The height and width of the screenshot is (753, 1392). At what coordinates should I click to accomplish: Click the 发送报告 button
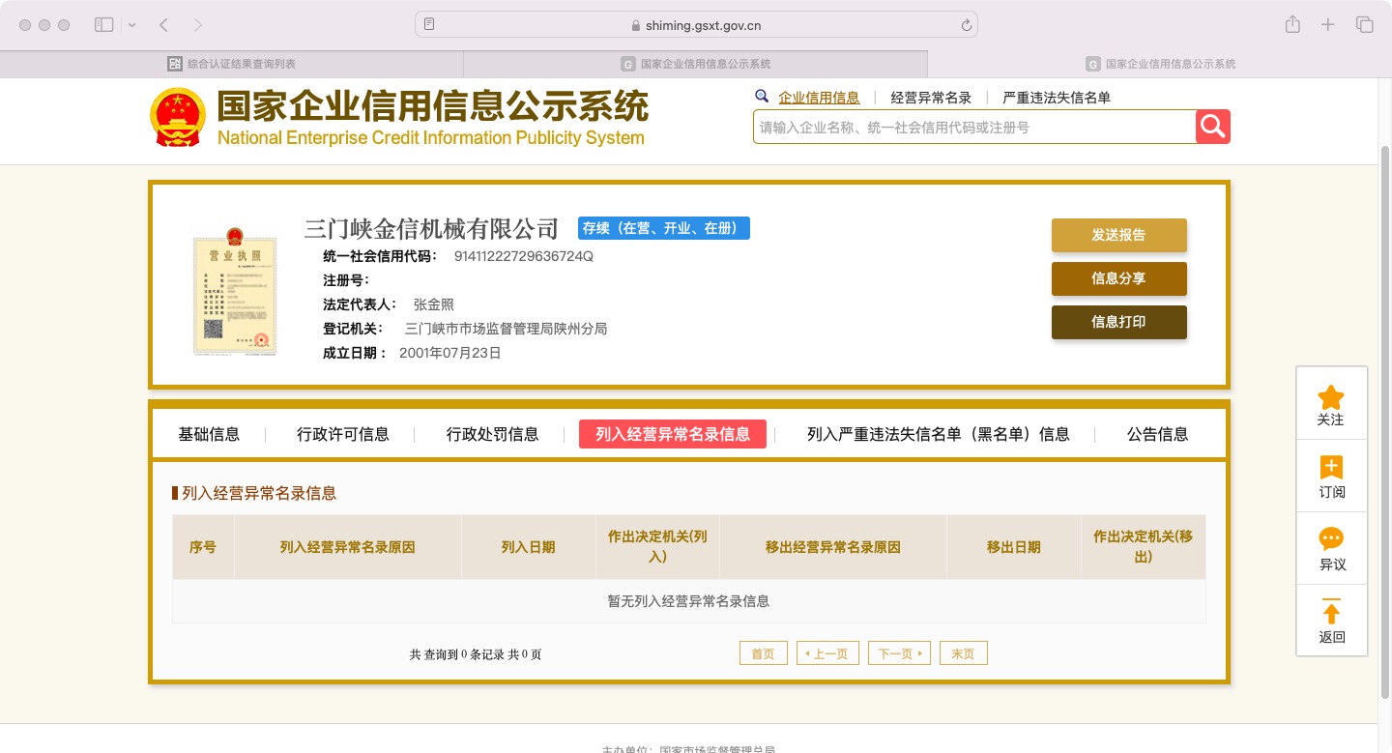coord(1119,235)
